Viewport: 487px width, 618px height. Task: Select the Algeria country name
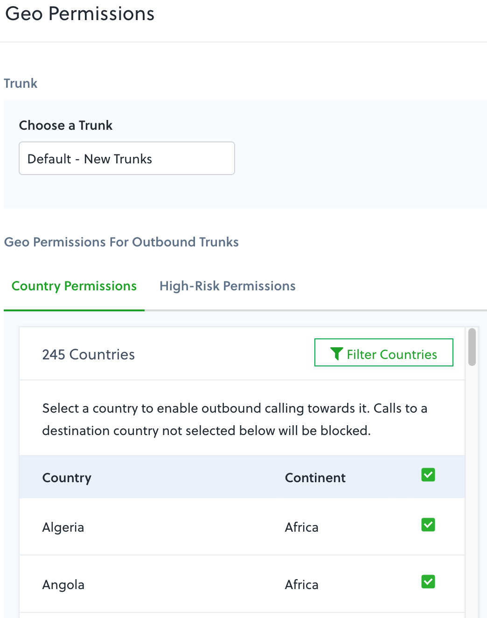click(63, 527)
